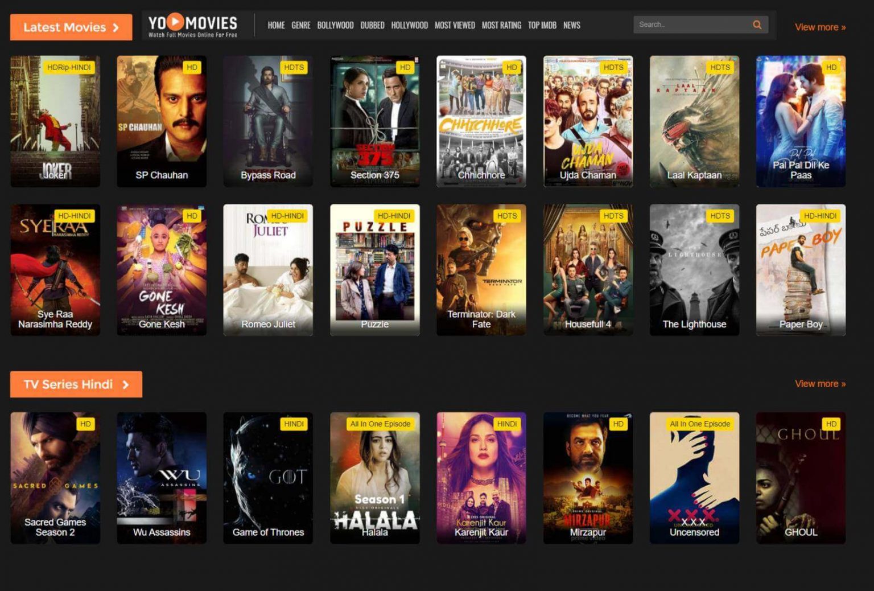Open the NEWS menu item
Screen dimensions: 874x591
[x=571, y=25]
